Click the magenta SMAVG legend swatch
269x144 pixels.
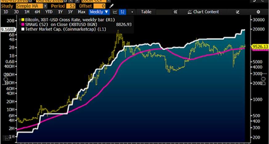[x=22, y=23]
